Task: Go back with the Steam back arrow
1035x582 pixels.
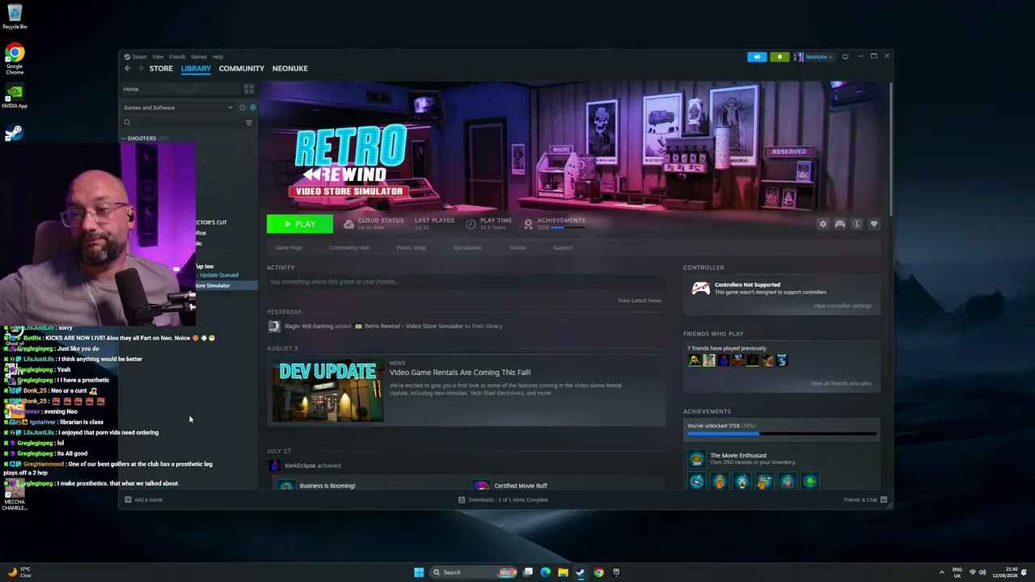Action: pos(128,69)
